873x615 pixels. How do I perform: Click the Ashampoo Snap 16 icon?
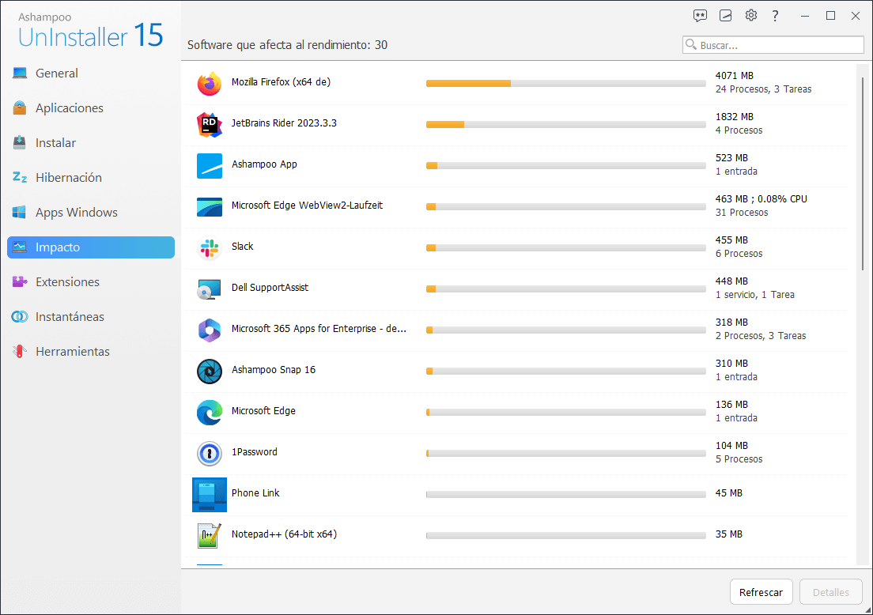click(210, 372)
